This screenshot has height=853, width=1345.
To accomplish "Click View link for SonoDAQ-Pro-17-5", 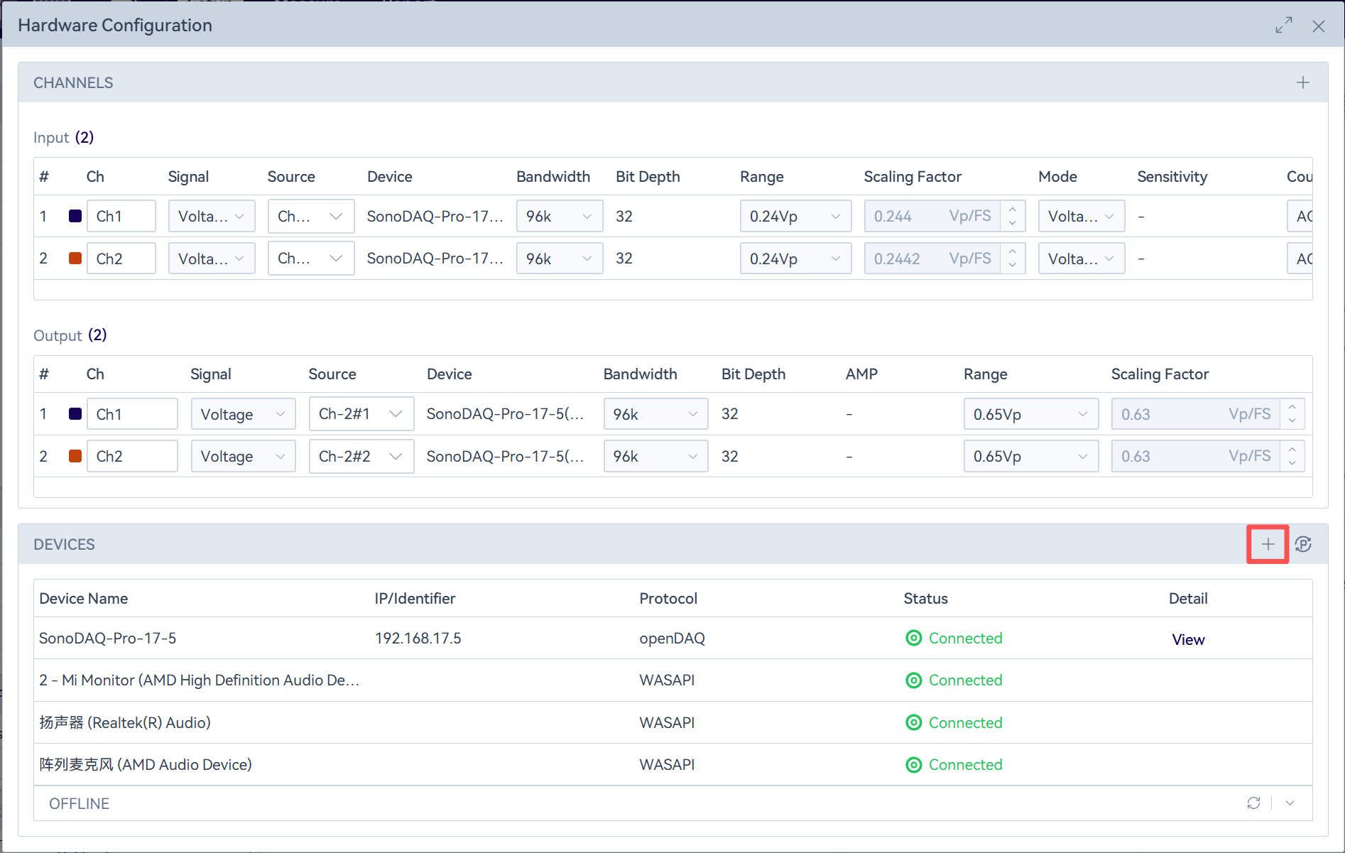I will click(x=1187, y=639).
